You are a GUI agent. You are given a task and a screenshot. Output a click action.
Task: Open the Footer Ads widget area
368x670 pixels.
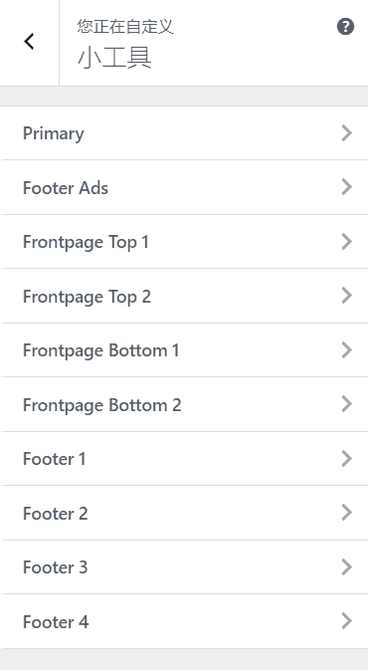click(x=184, y=187)
